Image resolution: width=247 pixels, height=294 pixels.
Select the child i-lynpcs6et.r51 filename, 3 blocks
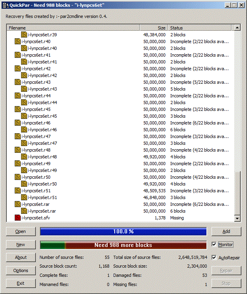point(42,197)
